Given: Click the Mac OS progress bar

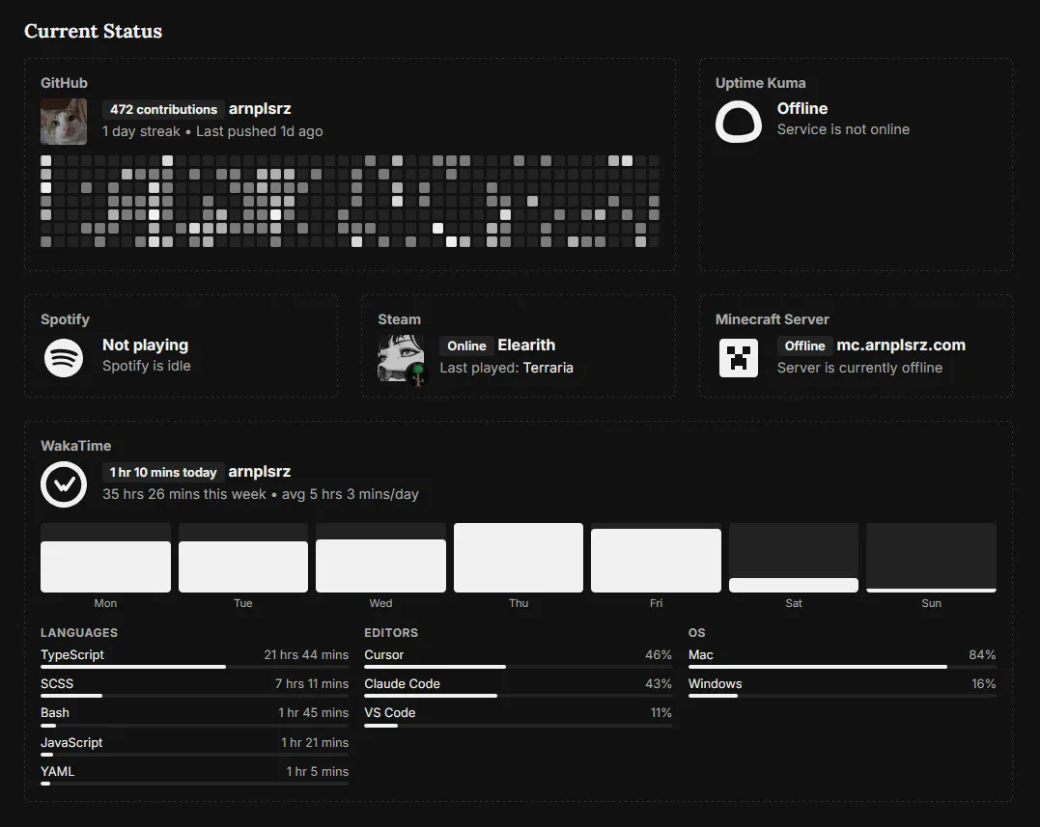Looking at the screenshot, I should tap(842, 667).
